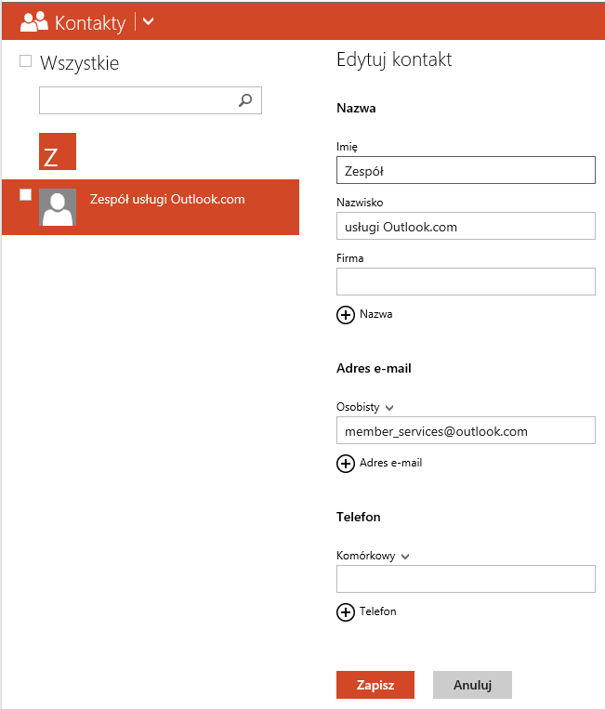
Task: Click the empty Firma input field
Action: (x=465, y=282)
